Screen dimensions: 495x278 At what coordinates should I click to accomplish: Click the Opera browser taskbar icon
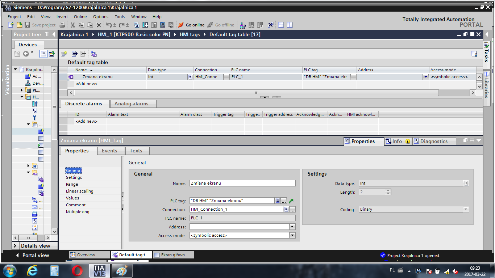77,270
